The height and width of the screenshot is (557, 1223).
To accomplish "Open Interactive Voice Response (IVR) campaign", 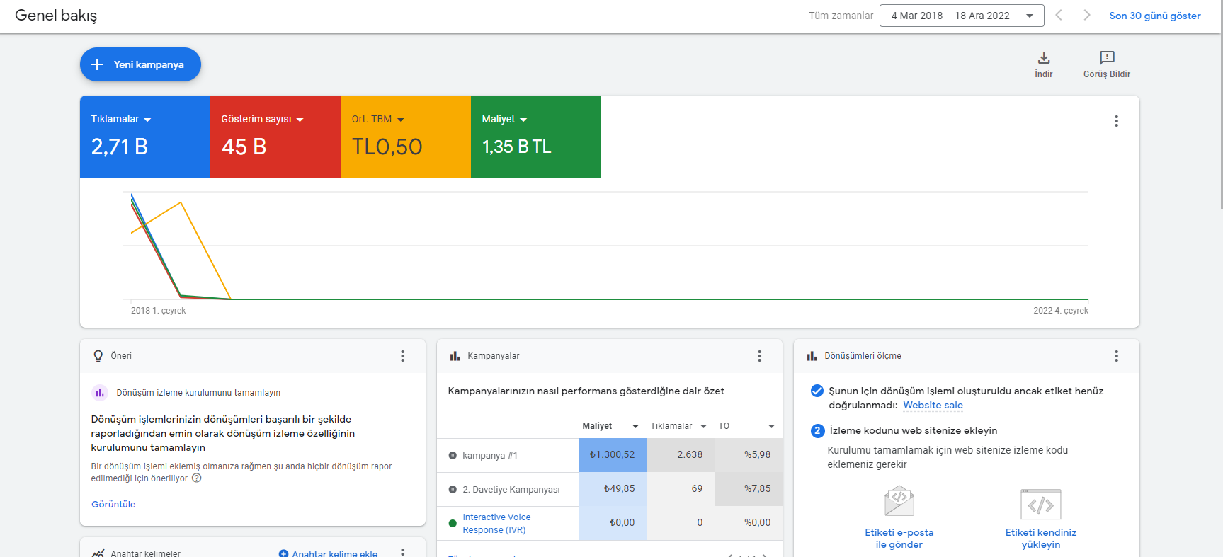I will pyautogui.click(x=496, y=524).
